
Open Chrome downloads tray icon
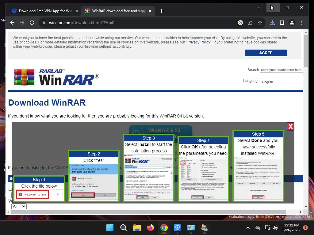(272, 23)
